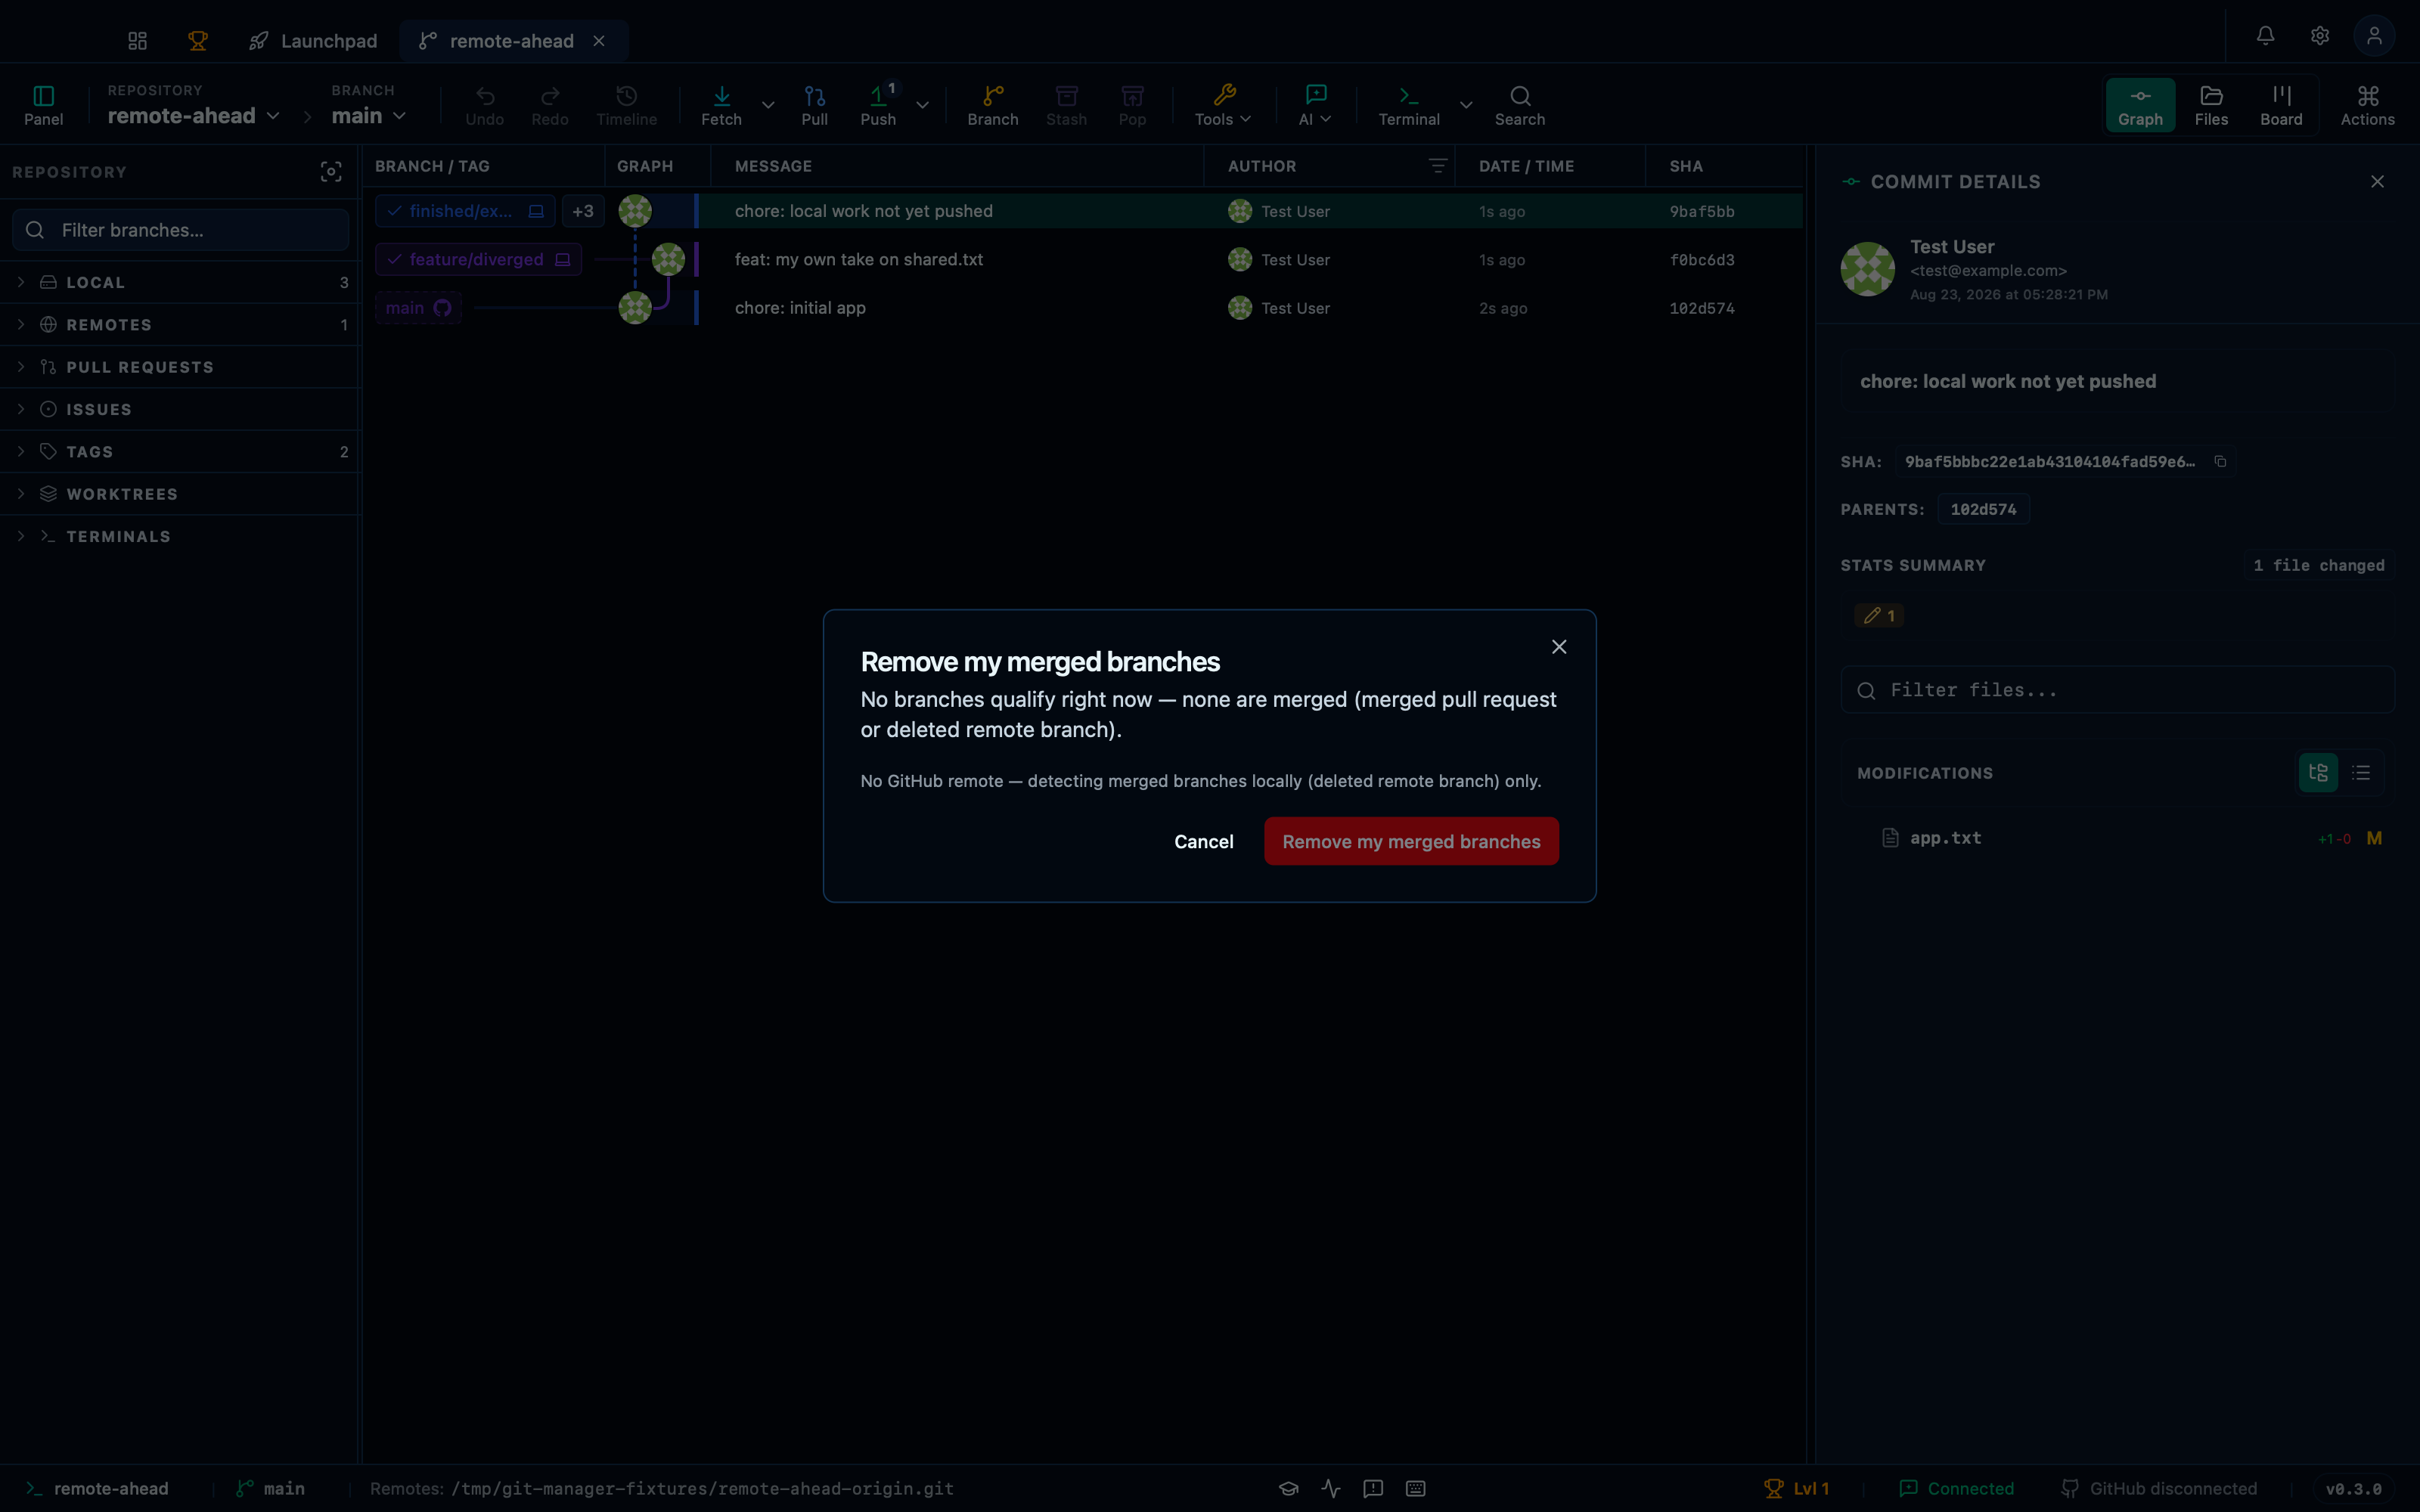Click the Stash toolbar icon

point(1066,105)
